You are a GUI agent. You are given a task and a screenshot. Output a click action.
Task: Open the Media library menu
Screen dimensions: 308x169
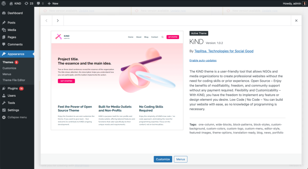[x=12, y=30]
